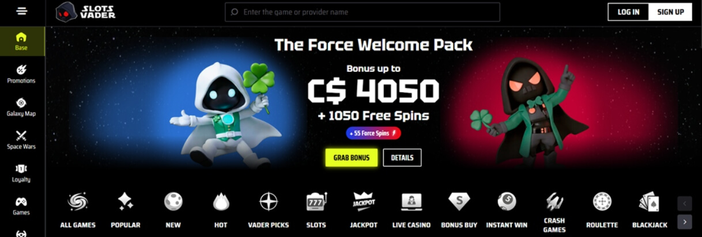This screenshot has height=237, width=702.
Task: Select the Base tab in sidebar
Action: pos(22,41)
